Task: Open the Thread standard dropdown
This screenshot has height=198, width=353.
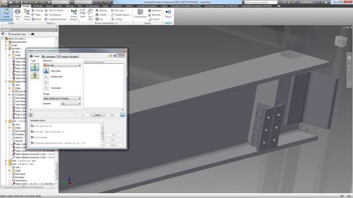Action: tap(62, 98)
